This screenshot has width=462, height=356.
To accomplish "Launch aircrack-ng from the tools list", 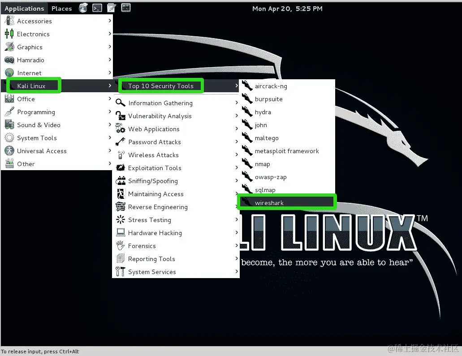I will [x=287, y=86].
